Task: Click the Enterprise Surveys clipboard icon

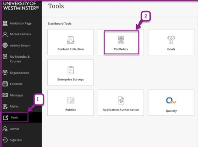Action: (x=71, y=70)
